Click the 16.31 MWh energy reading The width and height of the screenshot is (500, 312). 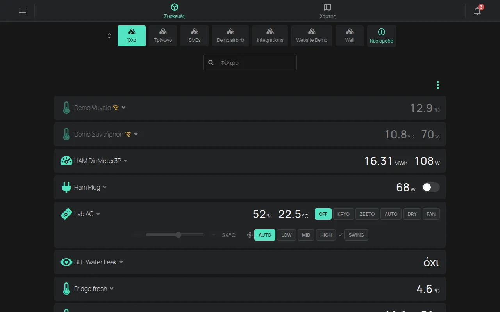pos(386,161)
